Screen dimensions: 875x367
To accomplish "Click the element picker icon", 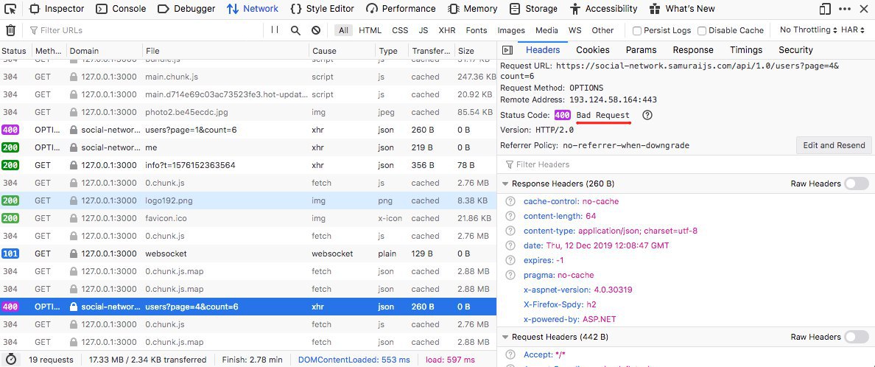I will point(10,9).
